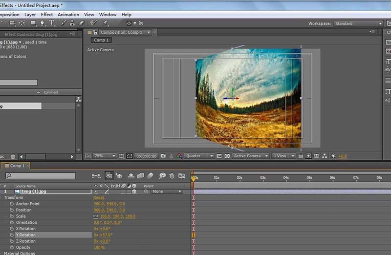Click Reset next to Transform
The width and height of the screenshot is (391, 255).
[99, 198]
